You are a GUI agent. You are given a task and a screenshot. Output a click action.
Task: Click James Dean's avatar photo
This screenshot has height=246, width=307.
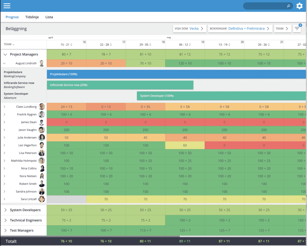click(42, 122)
